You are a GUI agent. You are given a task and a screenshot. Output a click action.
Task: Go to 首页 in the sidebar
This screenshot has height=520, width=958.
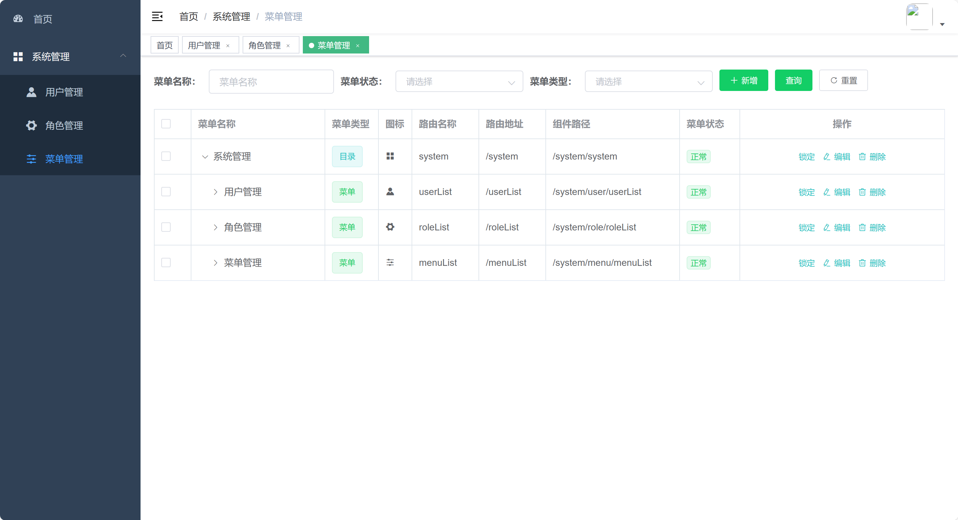(70, 19)
